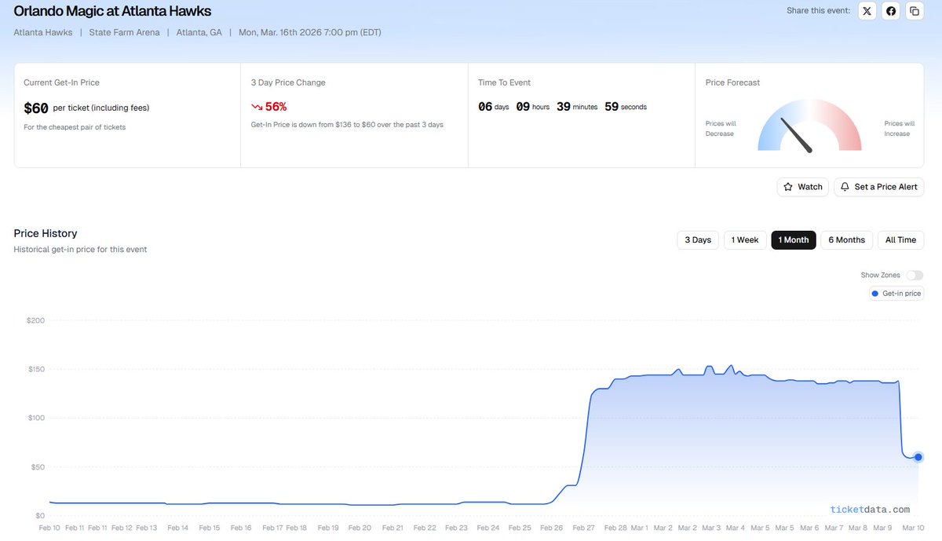Click the Feb 27 axis label
942x541 pixels.
(x=584, y=528)
